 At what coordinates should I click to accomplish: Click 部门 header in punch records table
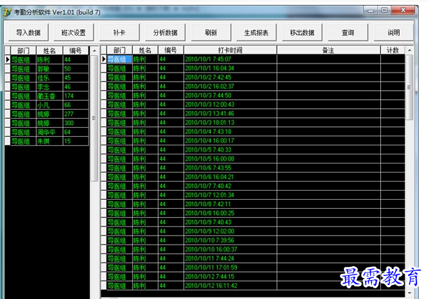click(120, 50)
